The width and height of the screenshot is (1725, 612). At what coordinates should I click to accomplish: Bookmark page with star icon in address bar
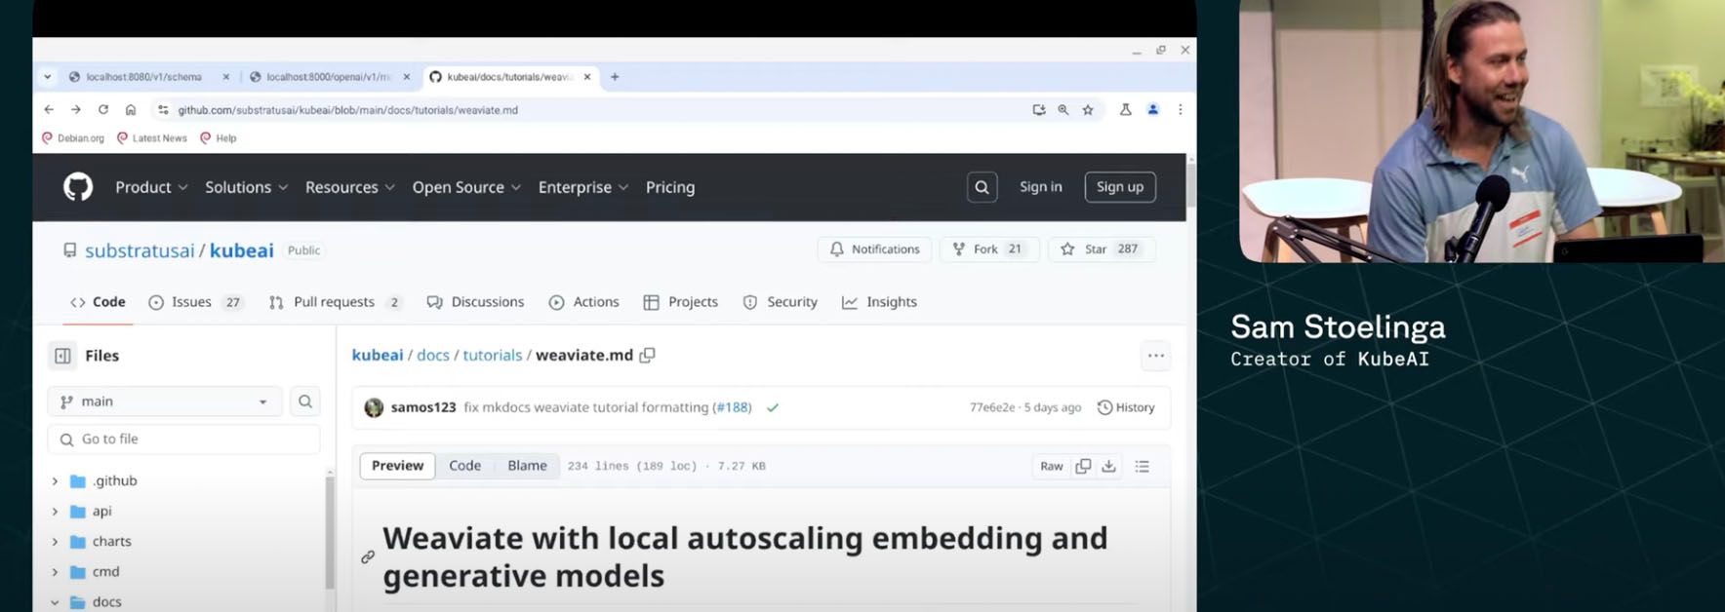coord(1088,110)
